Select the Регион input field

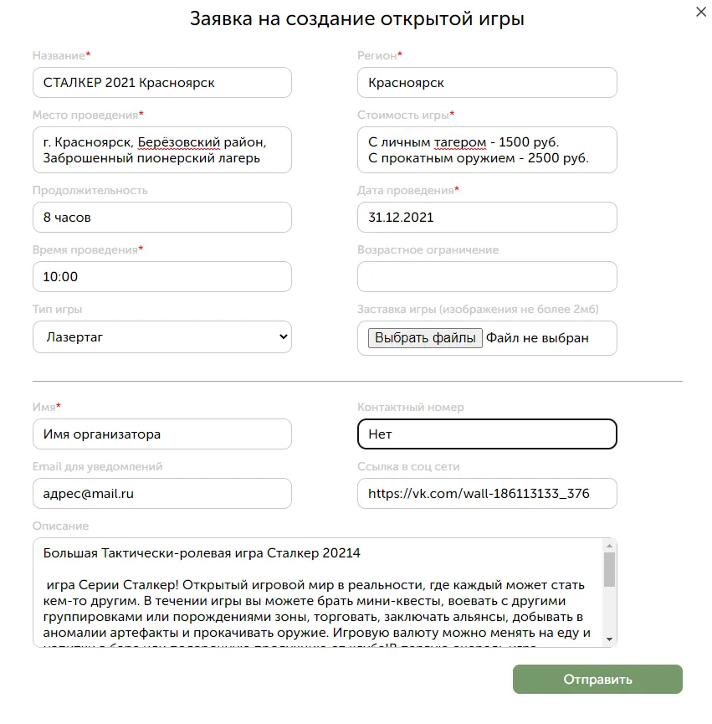[x=487, y=83]
